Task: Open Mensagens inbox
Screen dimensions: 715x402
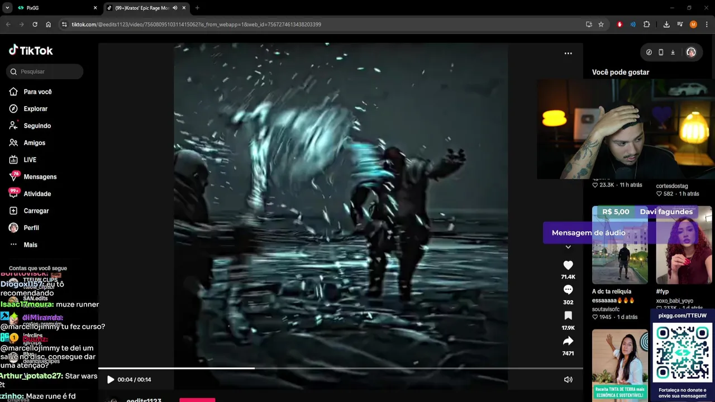Action: click(33, 176)
